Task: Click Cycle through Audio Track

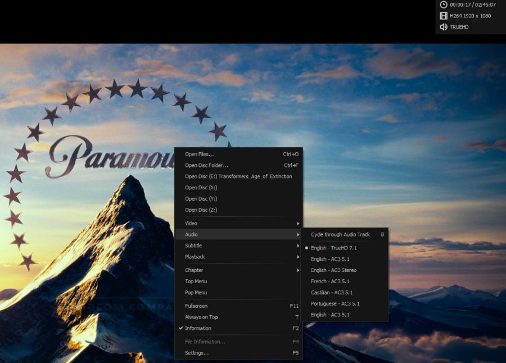Action: (x=340, y=234)
